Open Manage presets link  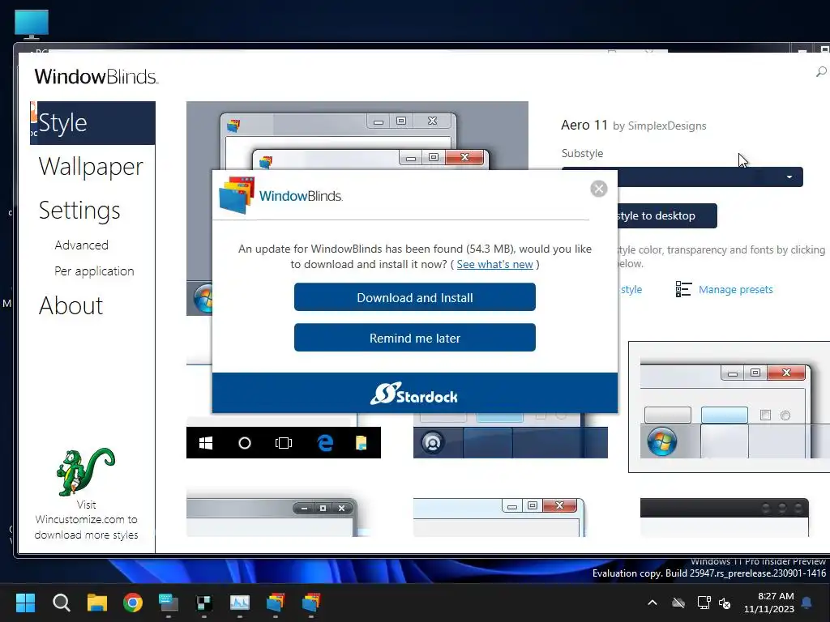(735, 289)
